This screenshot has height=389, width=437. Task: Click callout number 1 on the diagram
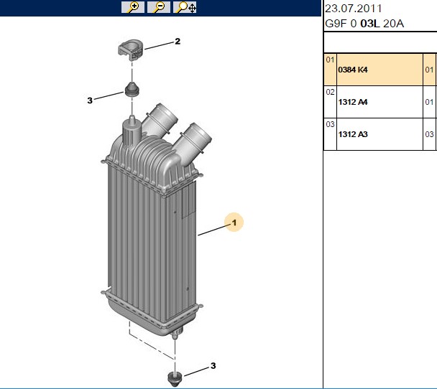tap(234, 222)
